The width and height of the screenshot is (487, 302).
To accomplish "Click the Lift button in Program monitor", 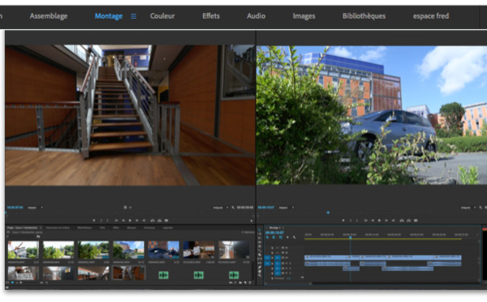I will point(402,220).
